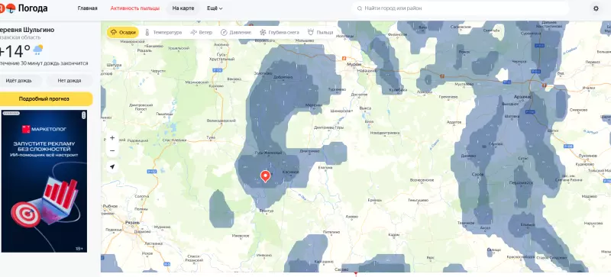Click the Yandex Погода umbrella logo
This screenshot has height=277, width=611.
pyautogui.click(x=11, y=8)
